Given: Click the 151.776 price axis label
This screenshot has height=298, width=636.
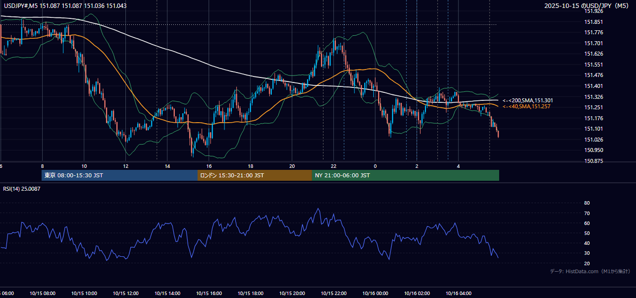Looking at the screenshot, I should pos(594,33).
